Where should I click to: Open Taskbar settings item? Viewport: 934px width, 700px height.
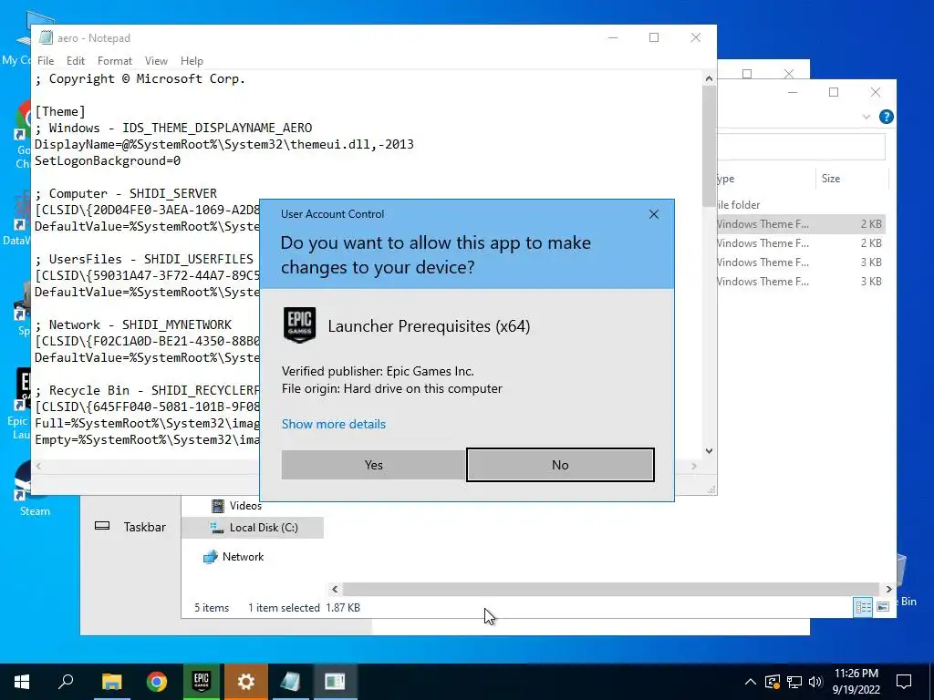[x=130, y=528]
